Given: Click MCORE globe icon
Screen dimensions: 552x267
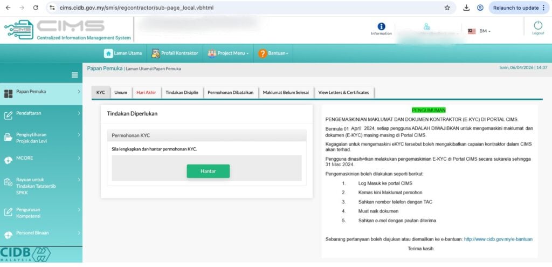Looking at the screenshot, I should click(x=8, y=160).
